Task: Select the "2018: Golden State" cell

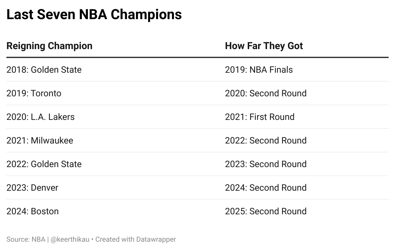Action: pyautogui.click(x=44, y=70)
